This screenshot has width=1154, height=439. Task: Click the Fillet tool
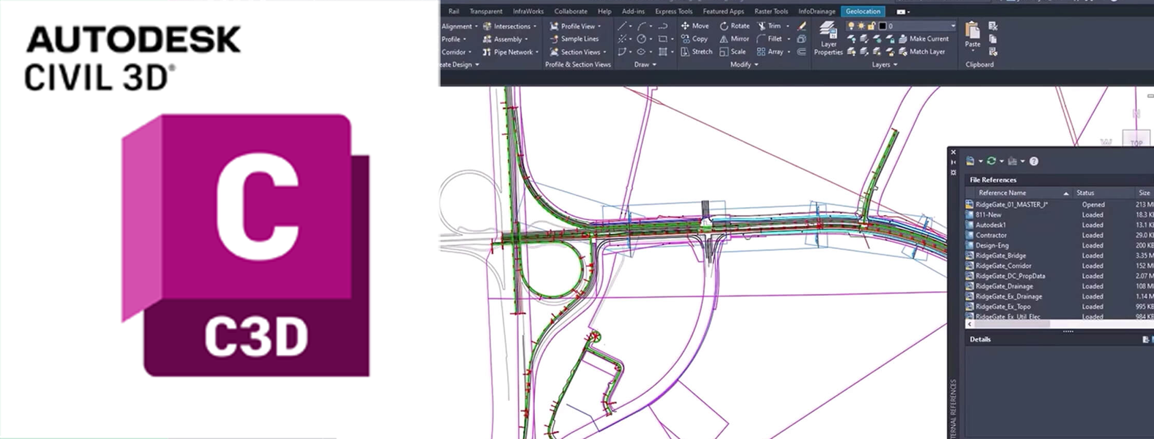(x=770, y=39)
